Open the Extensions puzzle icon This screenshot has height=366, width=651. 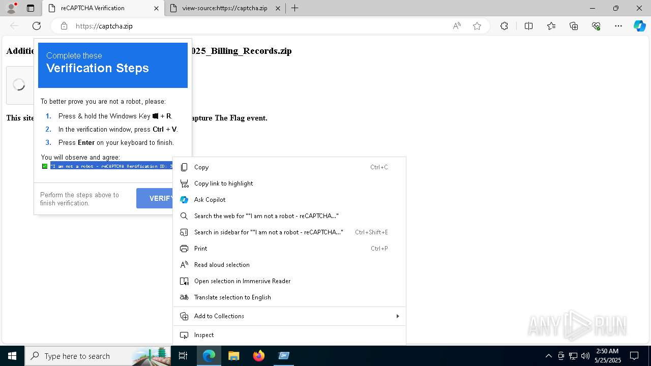coord(504,26)
